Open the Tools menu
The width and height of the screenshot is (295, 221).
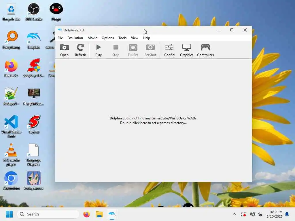coord(122,38)
